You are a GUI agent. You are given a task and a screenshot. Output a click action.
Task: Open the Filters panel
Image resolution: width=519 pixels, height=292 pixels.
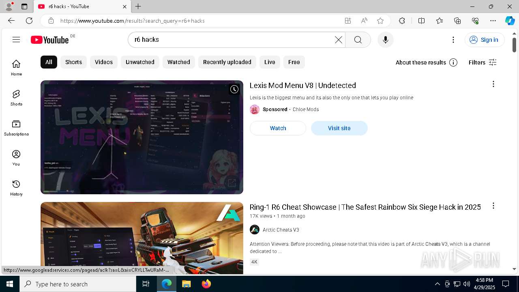pos(483,62)
